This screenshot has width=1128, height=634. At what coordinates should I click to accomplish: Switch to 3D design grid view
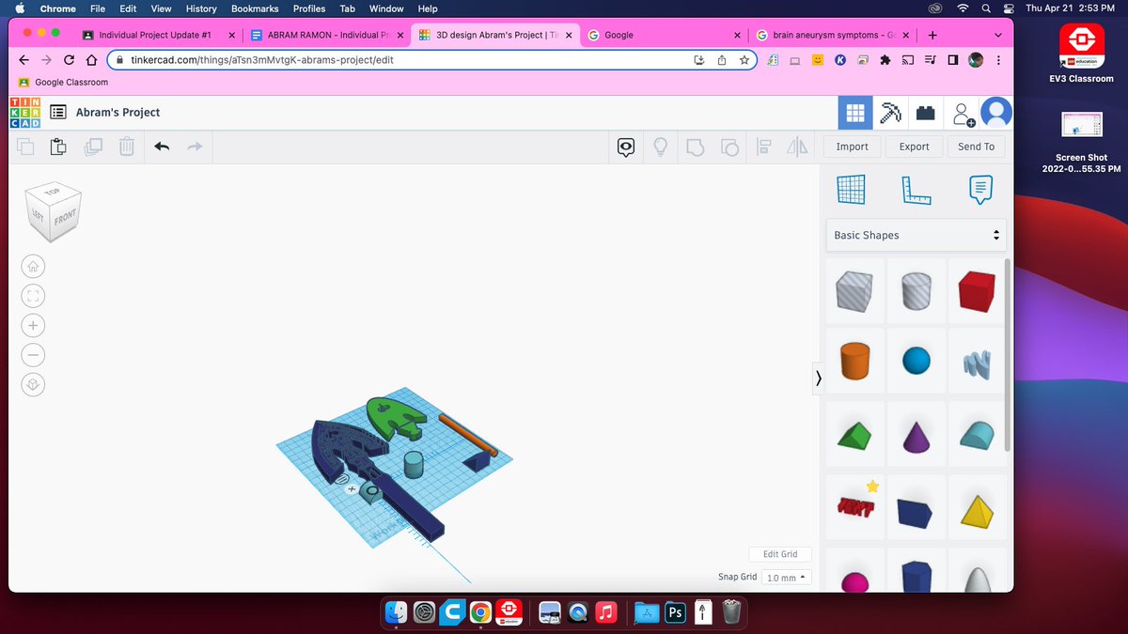855,113
